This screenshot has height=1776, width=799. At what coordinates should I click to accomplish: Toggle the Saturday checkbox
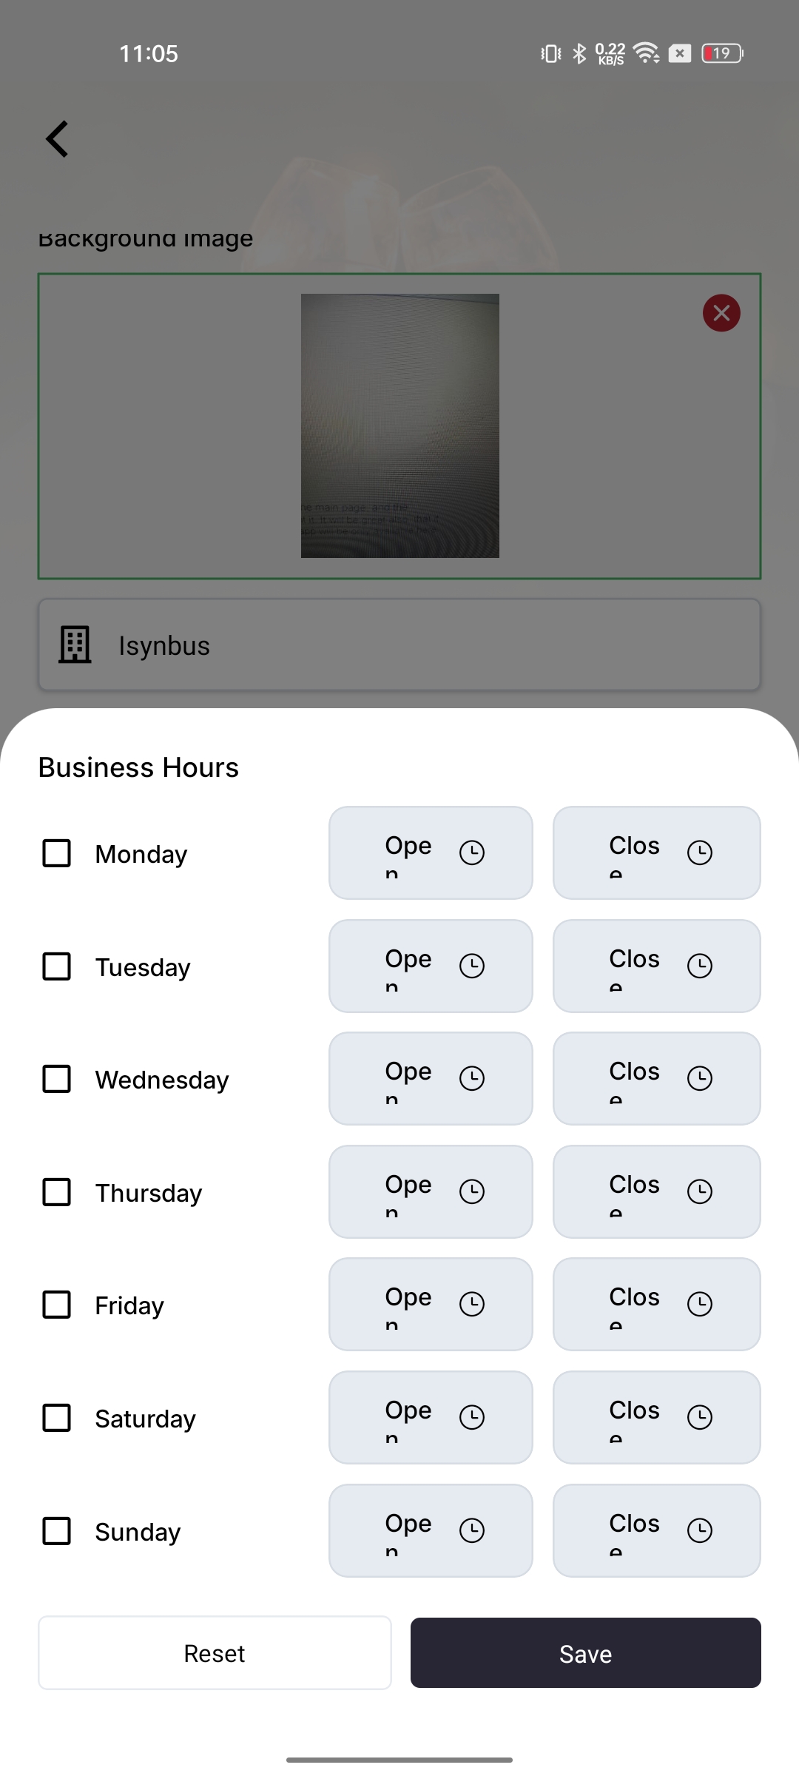(57, 1418)
